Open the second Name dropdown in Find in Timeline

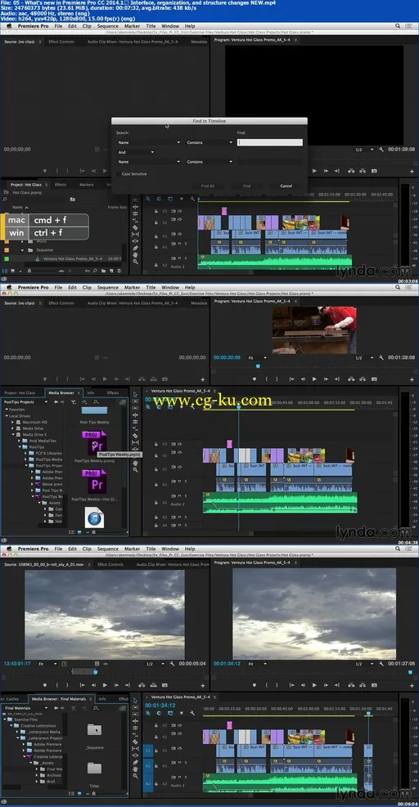coord(148,162)
